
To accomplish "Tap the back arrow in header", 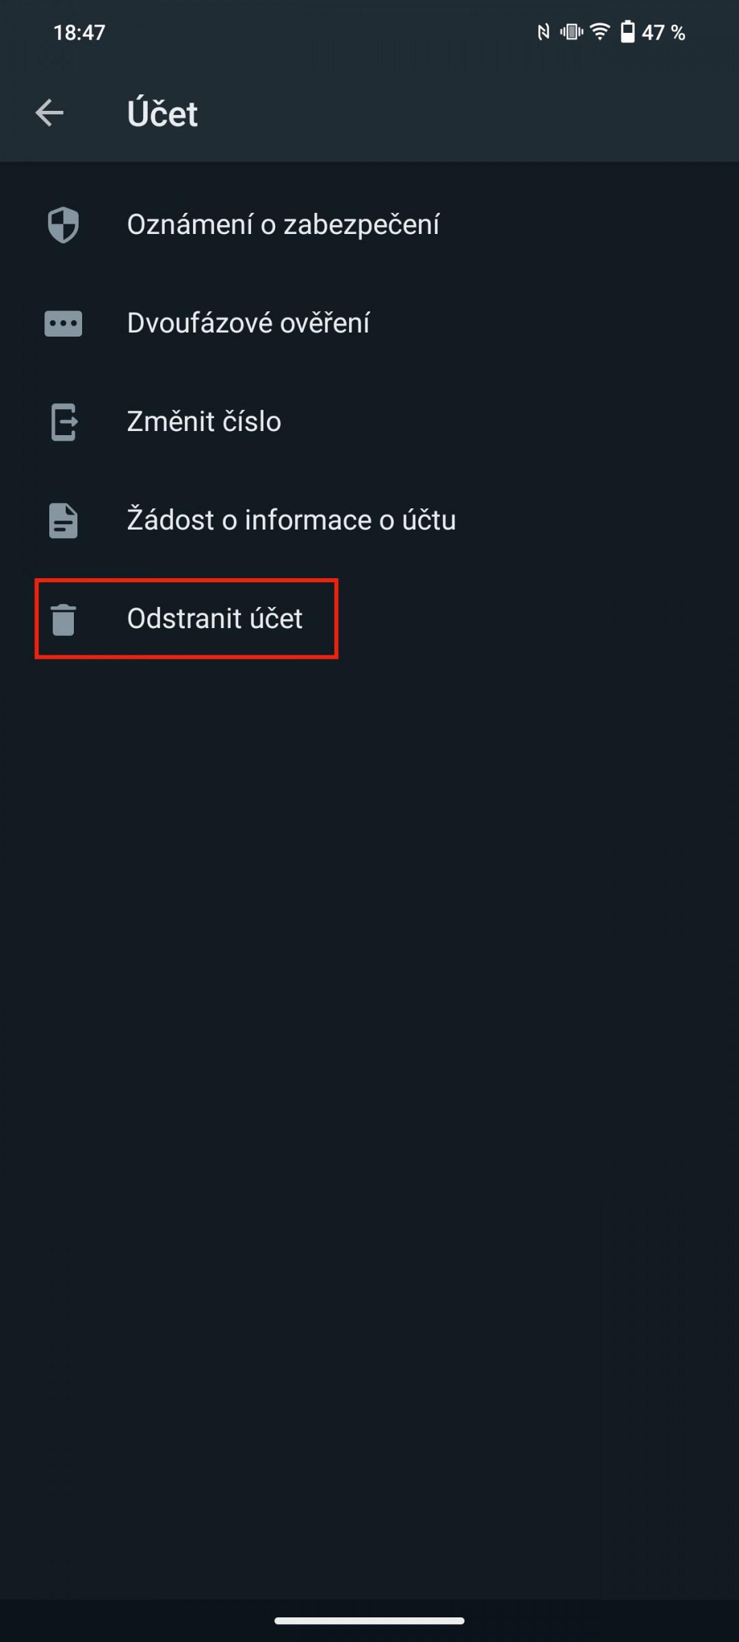I will click(49, 113).
